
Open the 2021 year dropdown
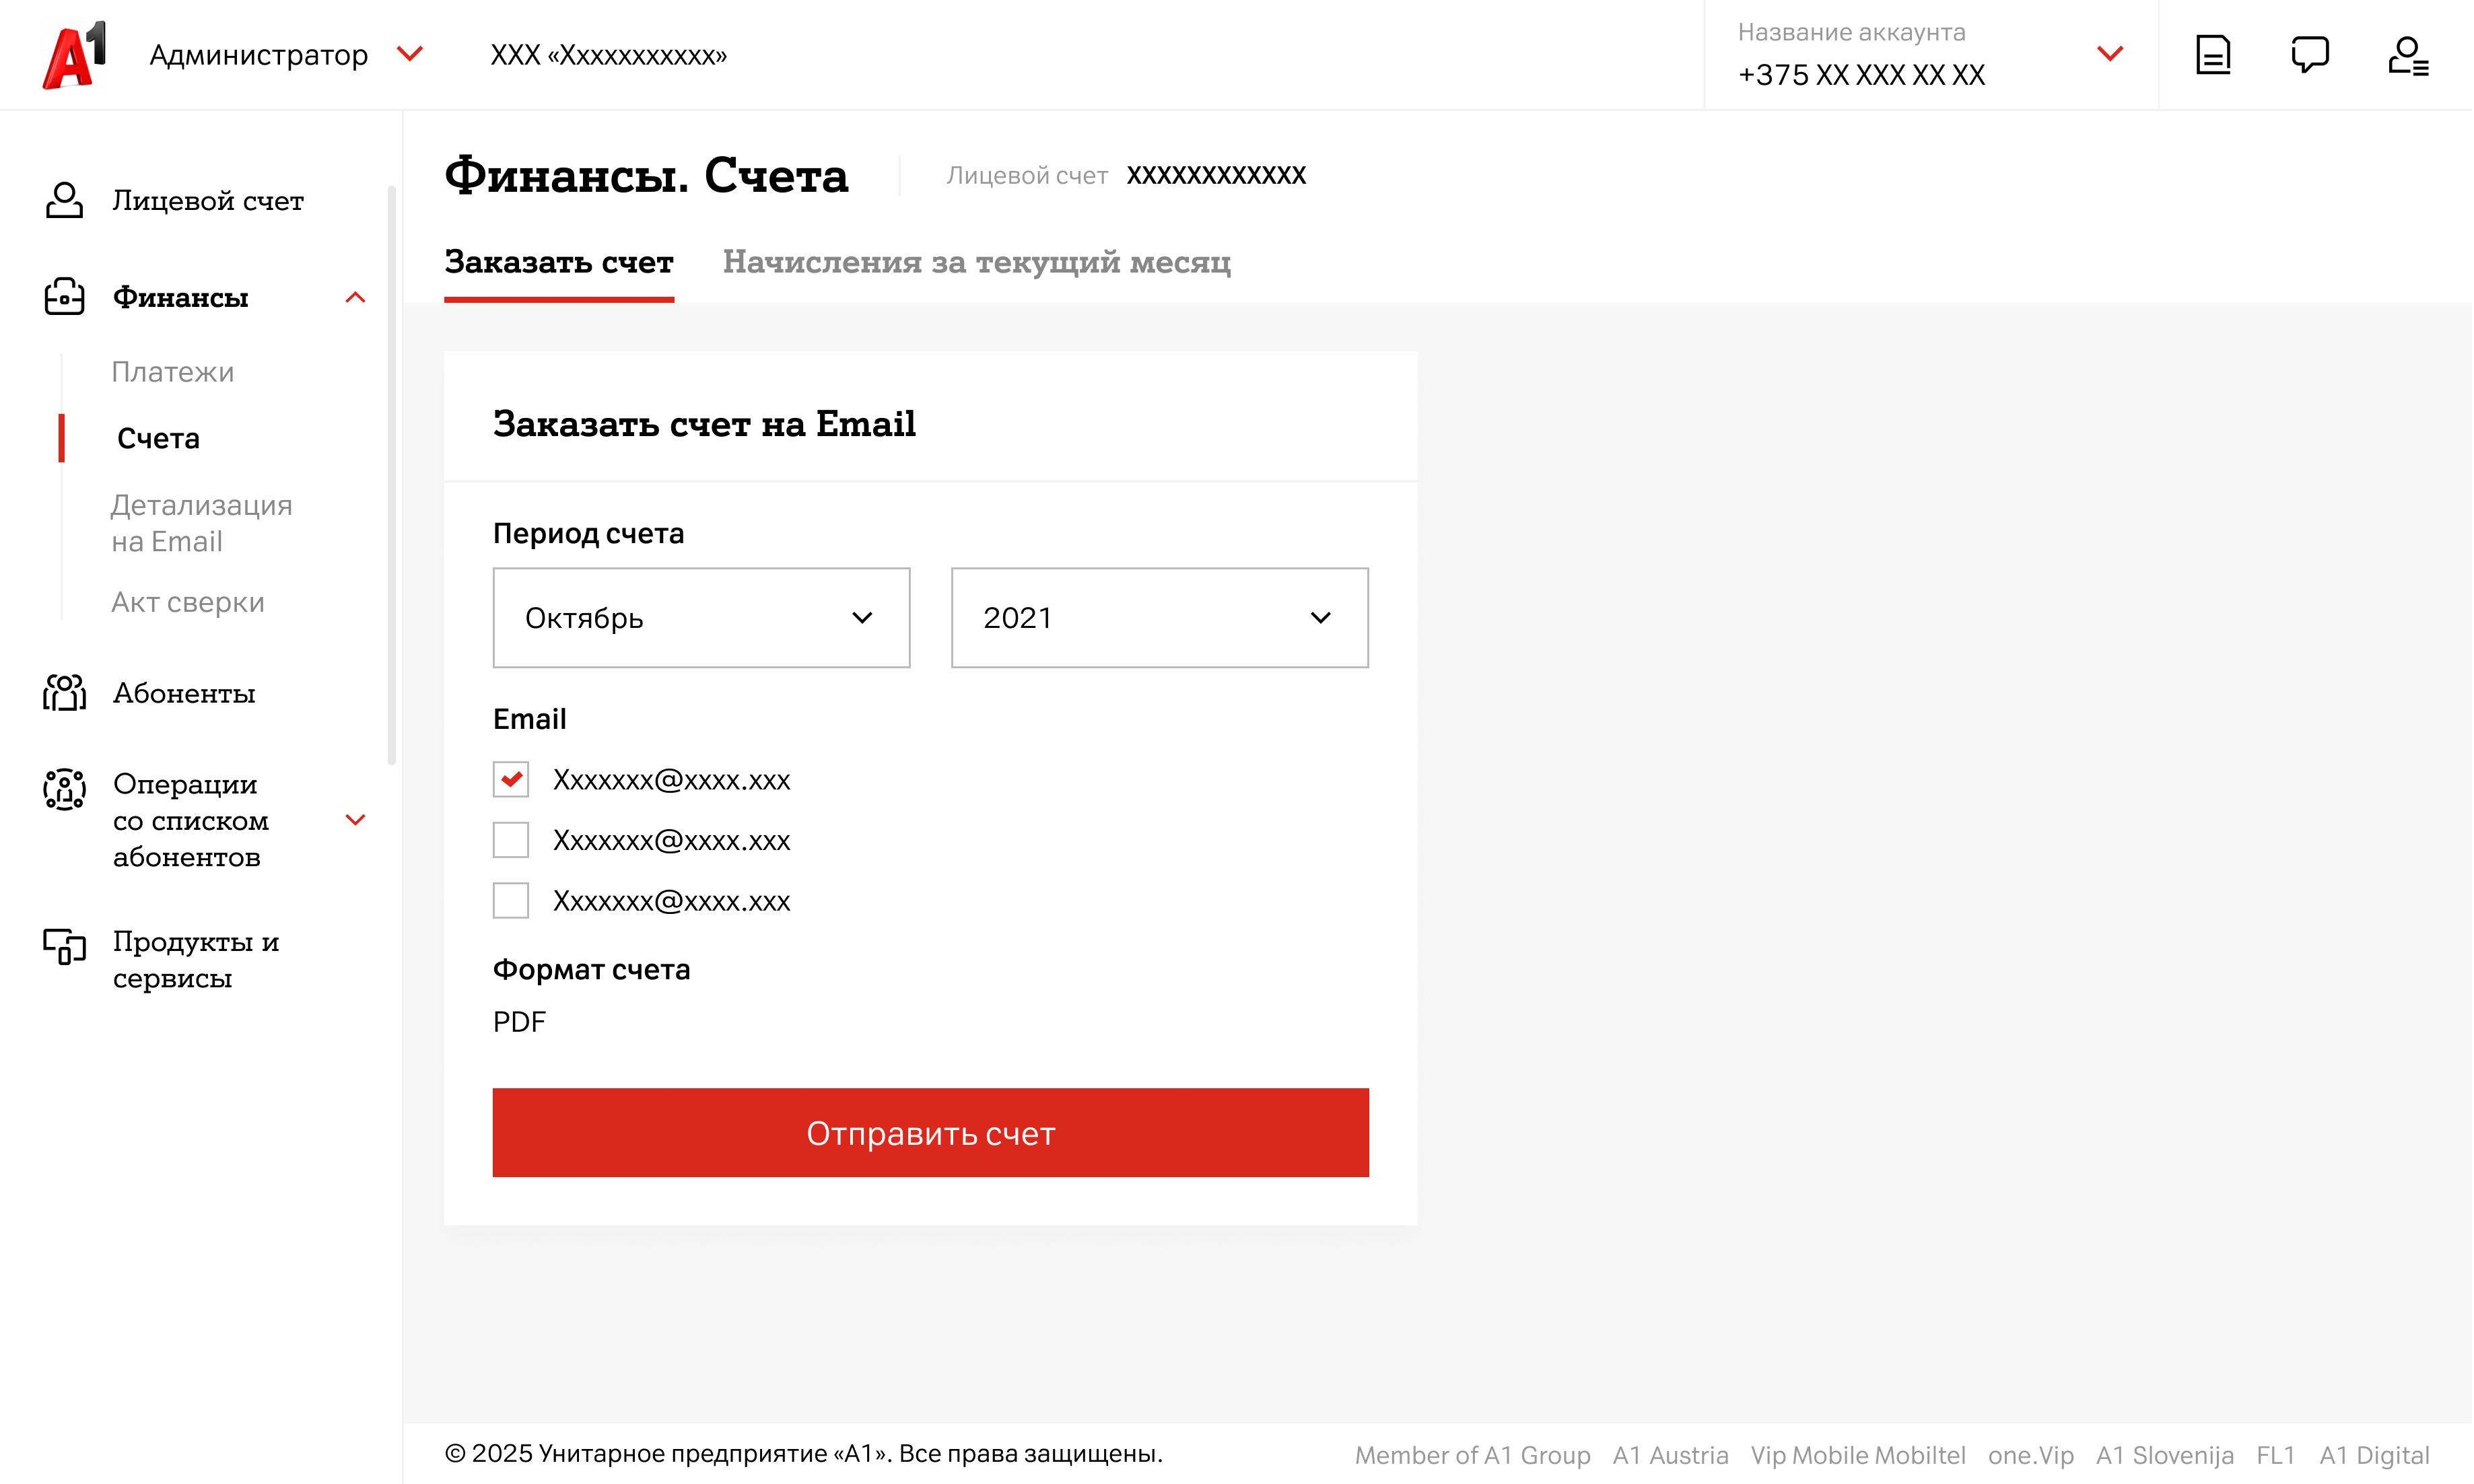1159,618
